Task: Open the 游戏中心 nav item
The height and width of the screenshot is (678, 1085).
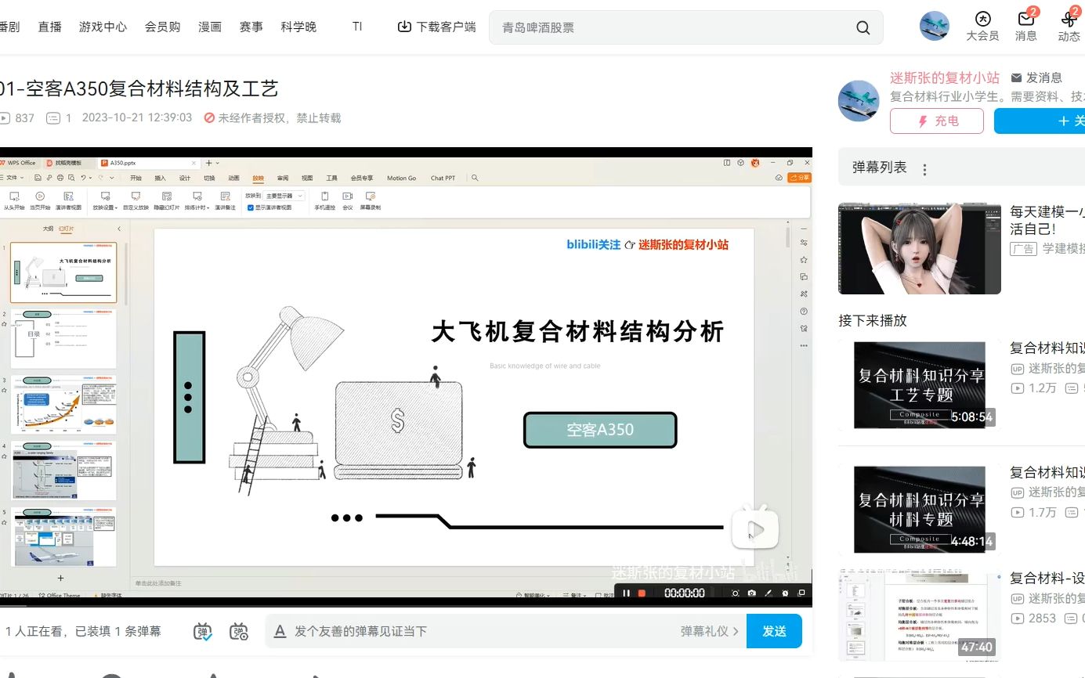Action: tap(103, 27)
